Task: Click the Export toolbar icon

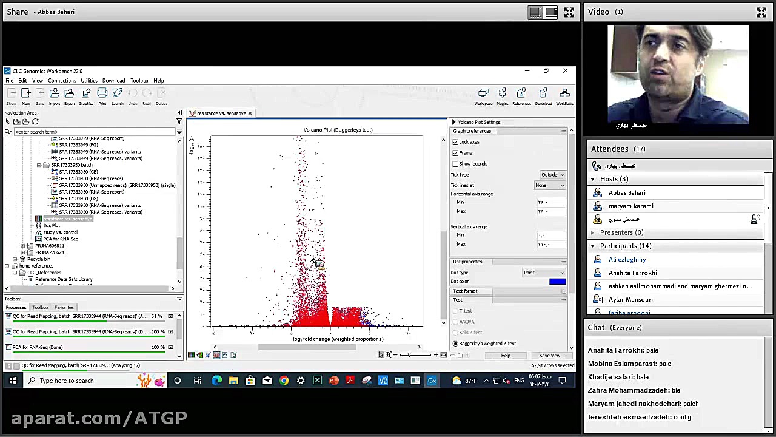Action: (69, 94)
